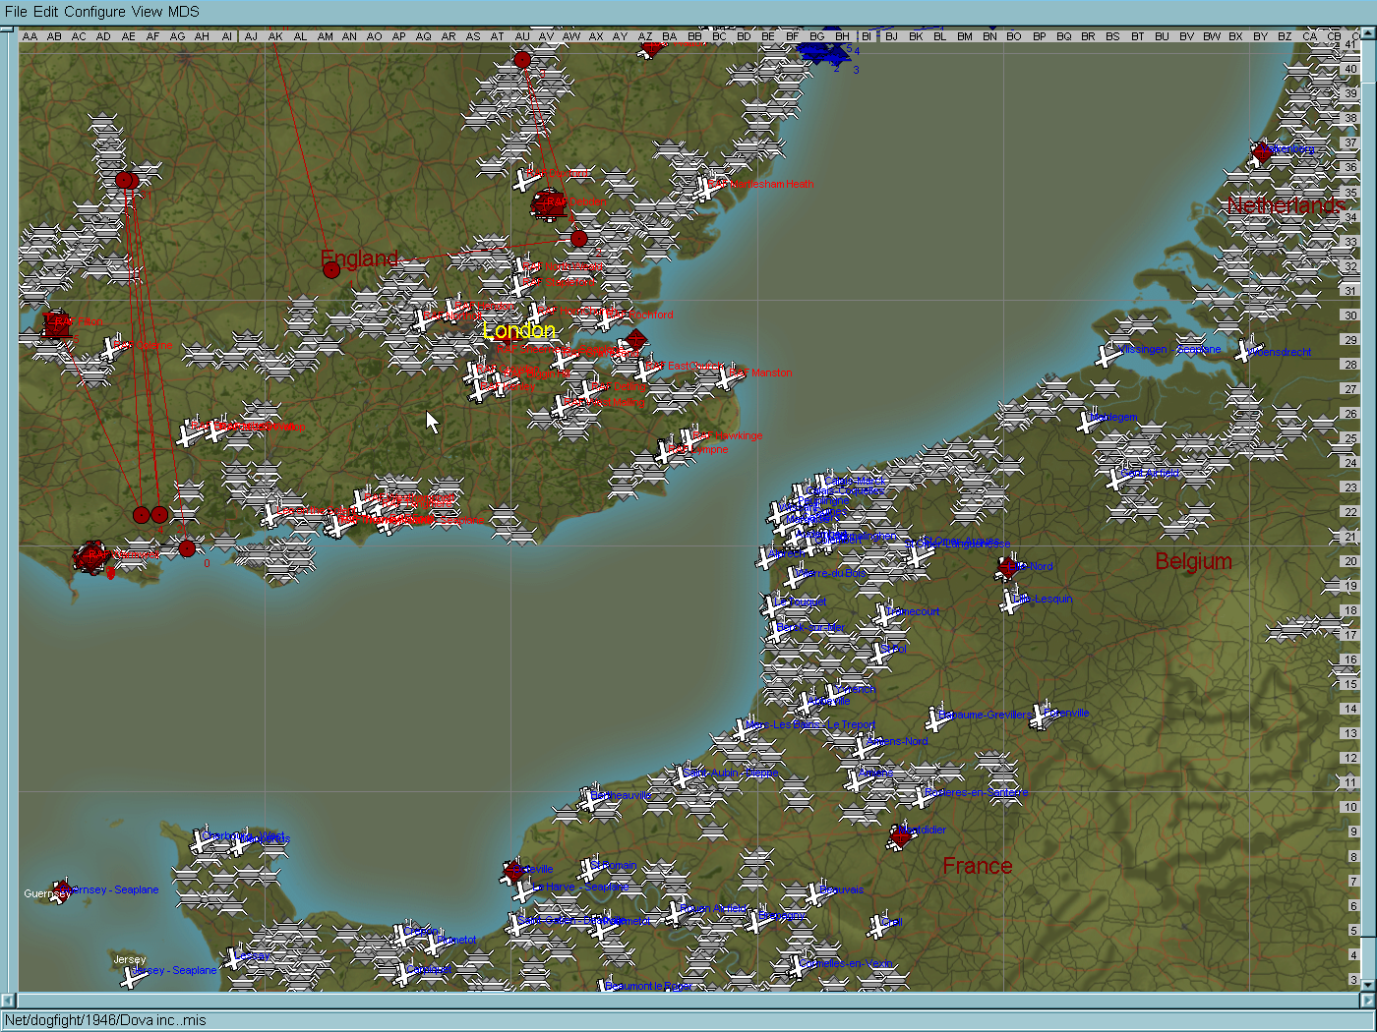Select the Vlissingen Seaplane base icon
1377x1032 pixels.
(1107, 355)
